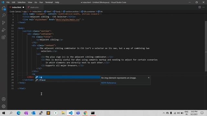Open Microsoft Teams from taskbar
Screen dimensions: 207x116
click(x=78, y=113)
